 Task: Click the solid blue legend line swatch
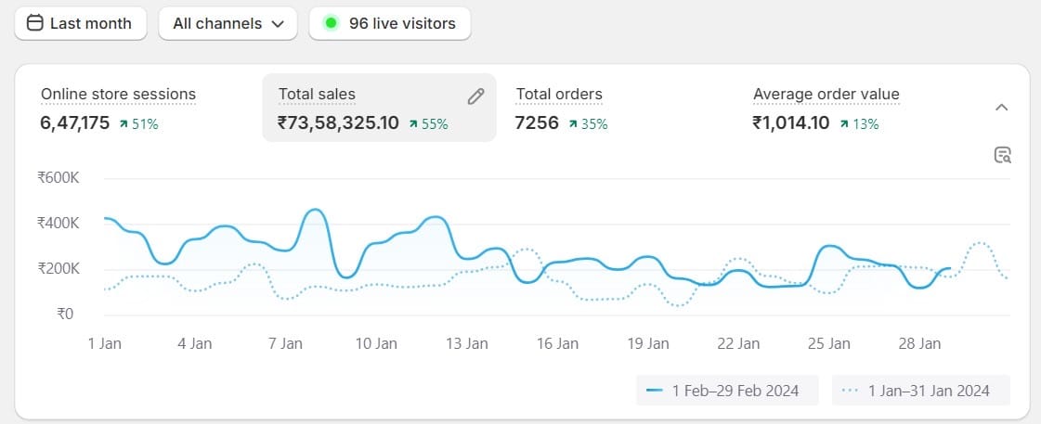pos(655,391)
